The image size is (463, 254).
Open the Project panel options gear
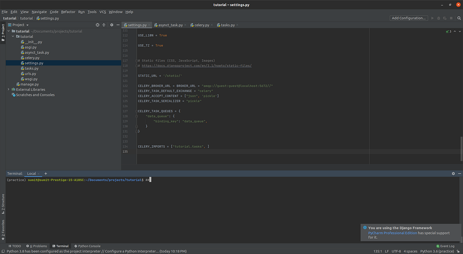pos(111,24)
